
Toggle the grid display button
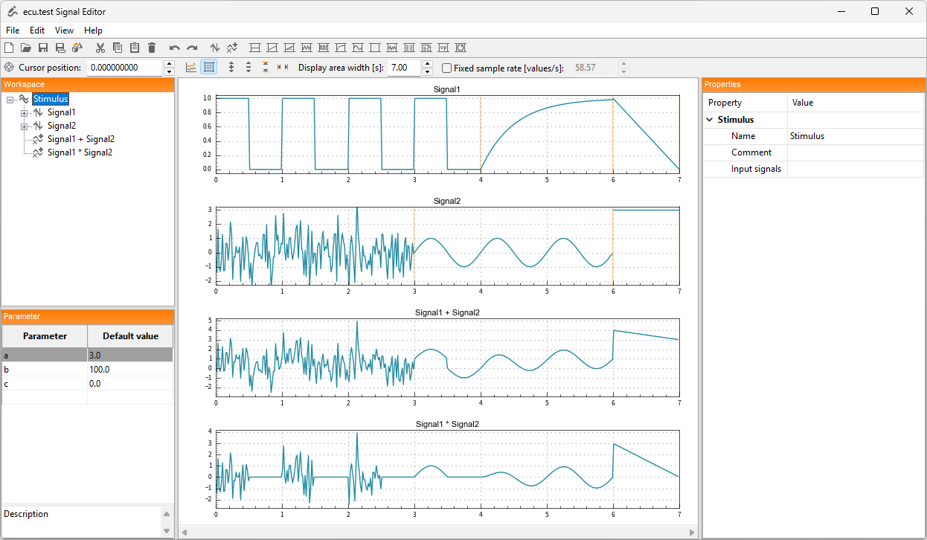(209, 68)
